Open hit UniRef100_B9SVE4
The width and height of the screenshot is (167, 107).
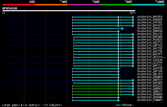[150, 17]
